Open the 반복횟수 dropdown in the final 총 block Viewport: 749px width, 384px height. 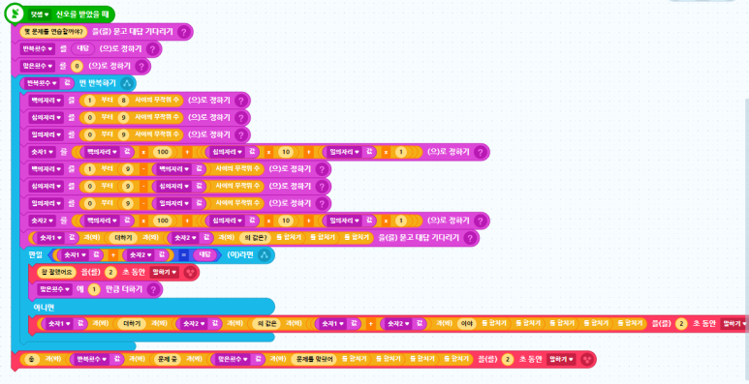coord(91,359)
